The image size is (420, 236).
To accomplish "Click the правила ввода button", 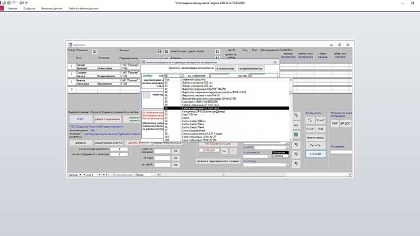I will tap(316, 138).
